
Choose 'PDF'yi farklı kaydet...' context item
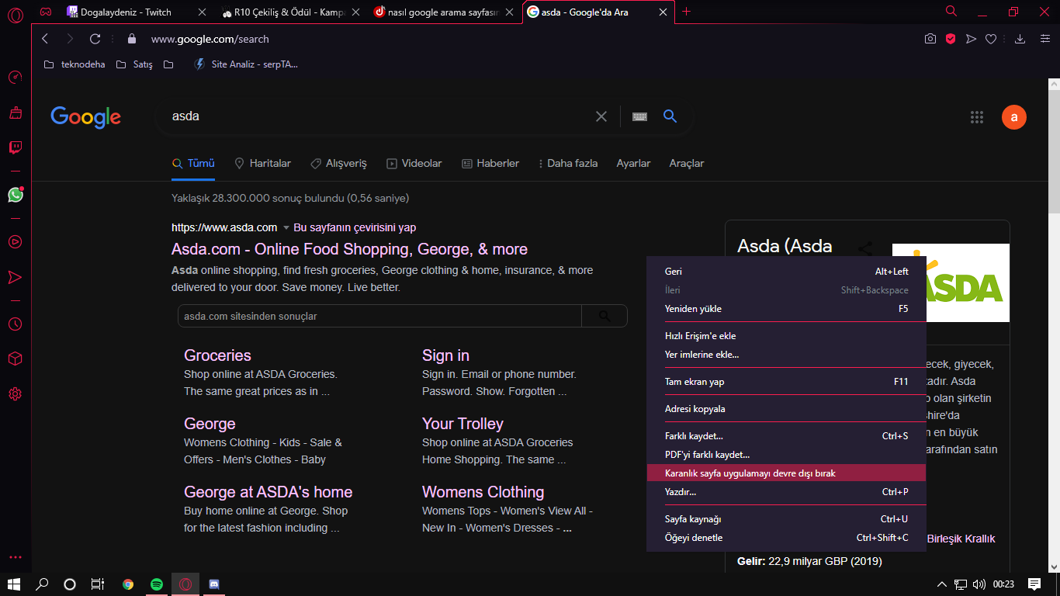click(x=786, y=455)
